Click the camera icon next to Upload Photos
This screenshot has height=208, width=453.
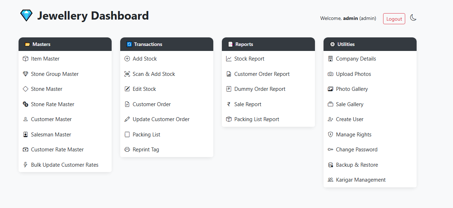pos(330,74)
